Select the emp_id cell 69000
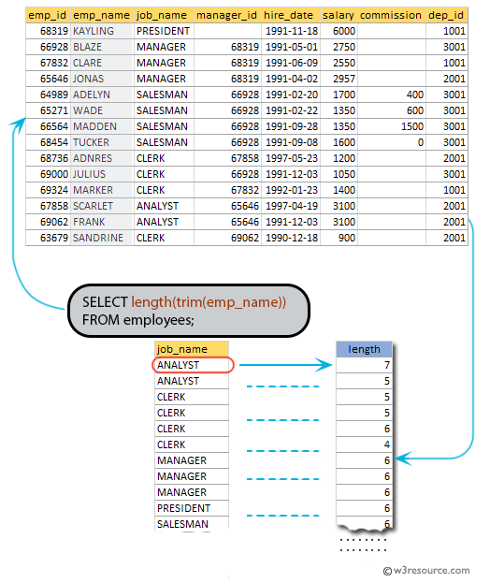This screenshot has width=490, height=583. 48,174
